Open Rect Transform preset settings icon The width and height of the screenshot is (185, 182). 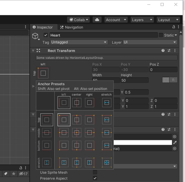[x=169, y=51]
